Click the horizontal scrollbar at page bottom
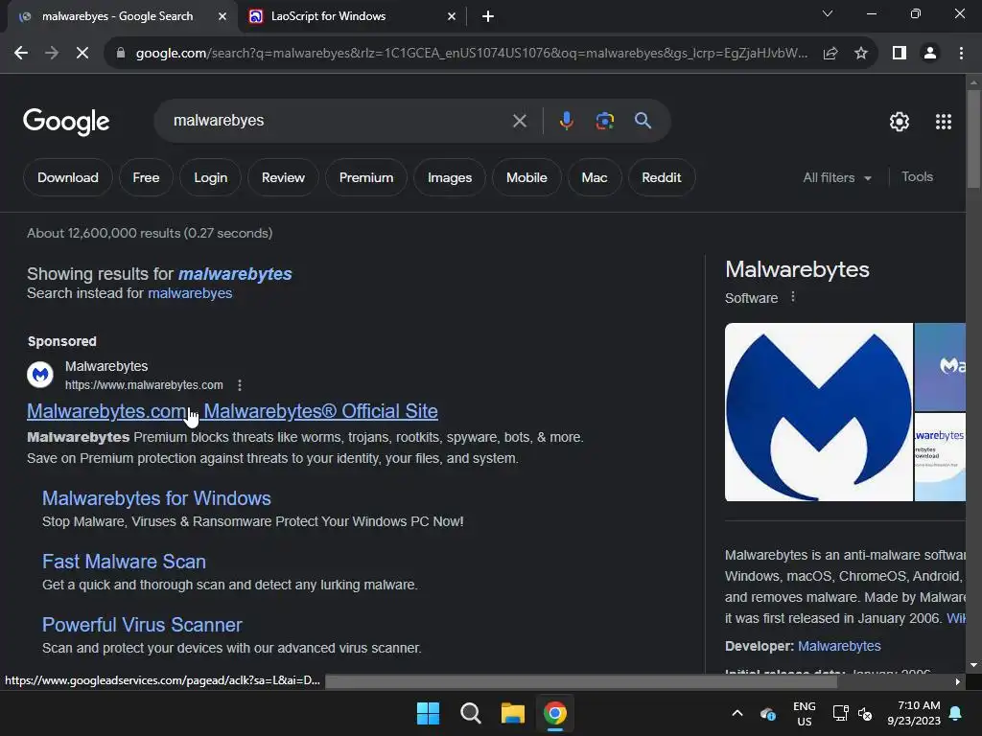Image resolution: width=982 pixels, height=736 pixels. (x=581, y=681)
